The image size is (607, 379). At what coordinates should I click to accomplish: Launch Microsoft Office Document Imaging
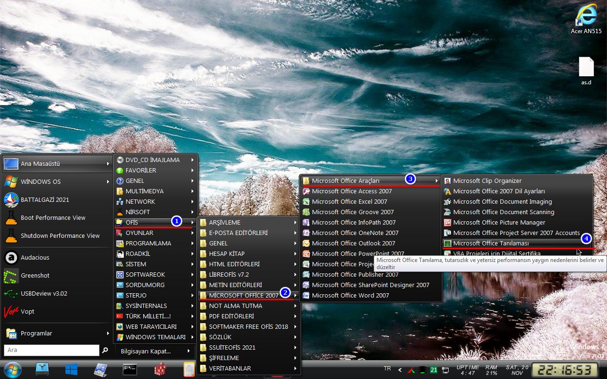pos(517,201)
